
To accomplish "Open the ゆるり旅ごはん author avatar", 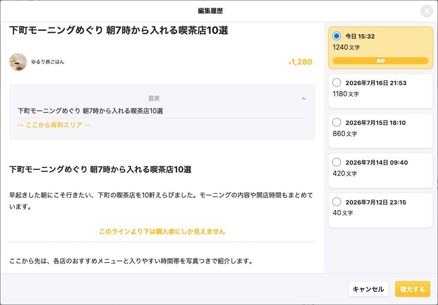I will 18,62.
